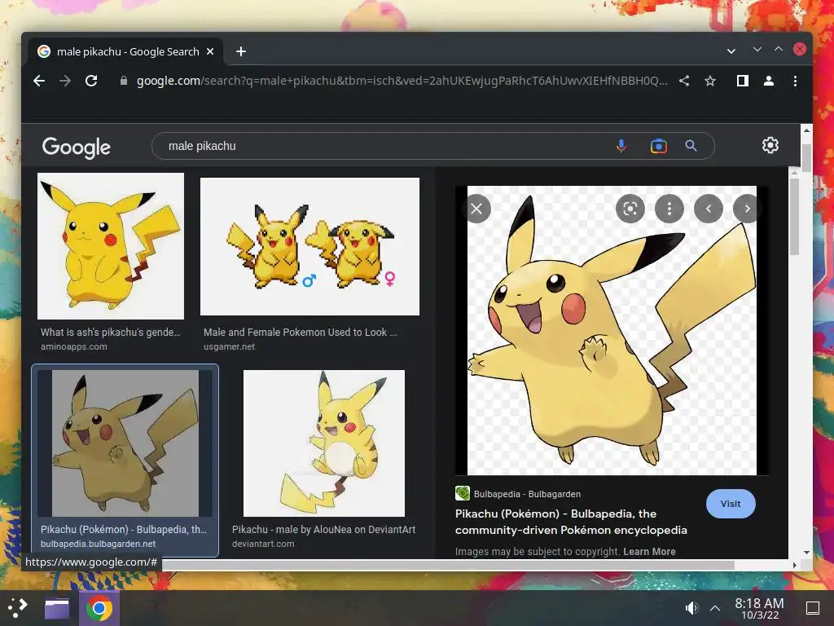Open the clock showing 8:18 AM
The image size is (834, 626).
[759, 608]
